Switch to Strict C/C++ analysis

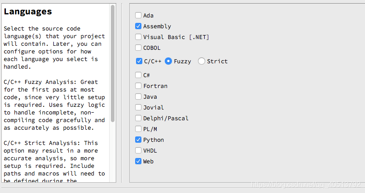(202, 61)
